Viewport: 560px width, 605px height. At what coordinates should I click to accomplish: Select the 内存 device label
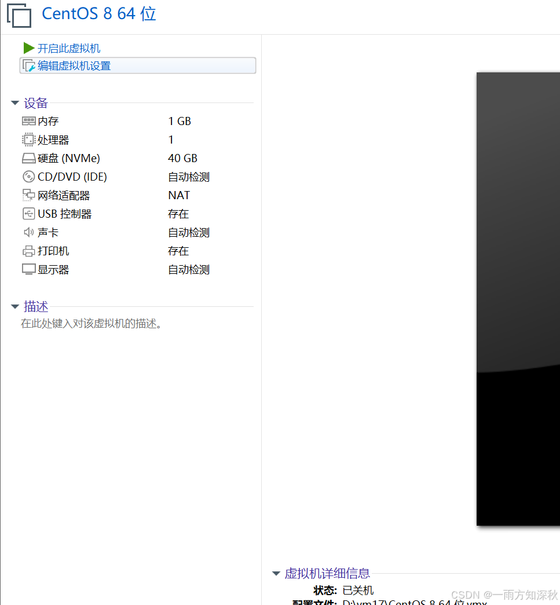(x=48, y=121)
